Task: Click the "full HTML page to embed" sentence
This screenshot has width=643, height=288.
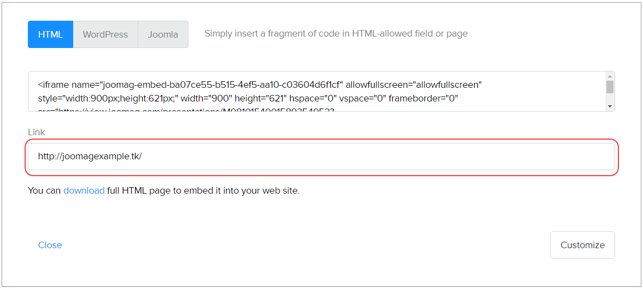Action: pos(203,191)
